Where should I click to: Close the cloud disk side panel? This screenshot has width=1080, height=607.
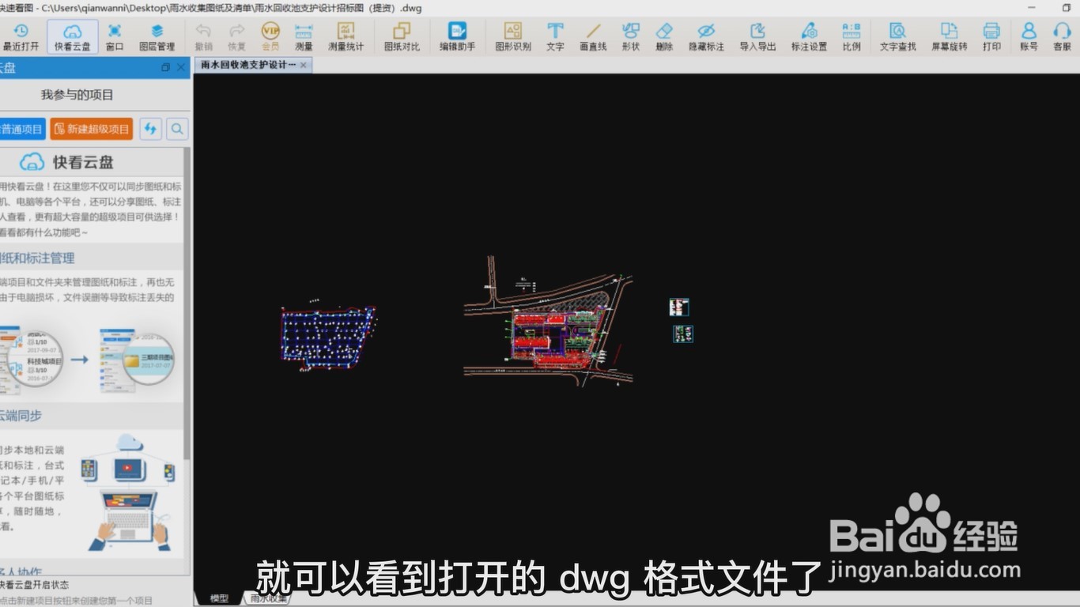pyautogui.click(x=181, y=68)
